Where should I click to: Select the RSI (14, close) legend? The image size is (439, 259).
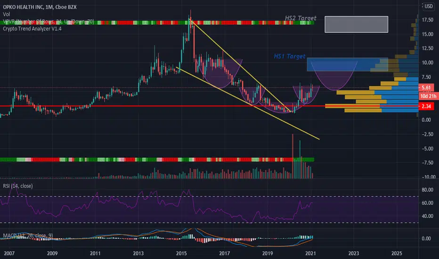pos(17,186)
